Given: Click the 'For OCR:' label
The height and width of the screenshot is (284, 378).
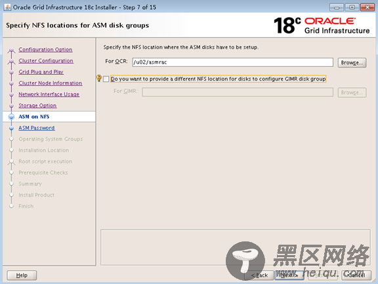Looking at the screenshot, I should pos(116,61).
